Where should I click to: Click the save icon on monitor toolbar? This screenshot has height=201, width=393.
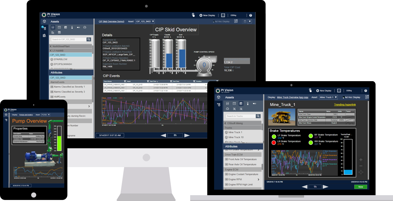pyautogui.click(x=245, y=21)
